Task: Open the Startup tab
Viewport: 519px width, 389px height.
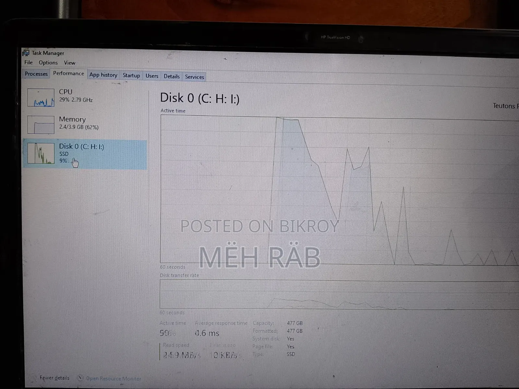Action: point(131,76)
